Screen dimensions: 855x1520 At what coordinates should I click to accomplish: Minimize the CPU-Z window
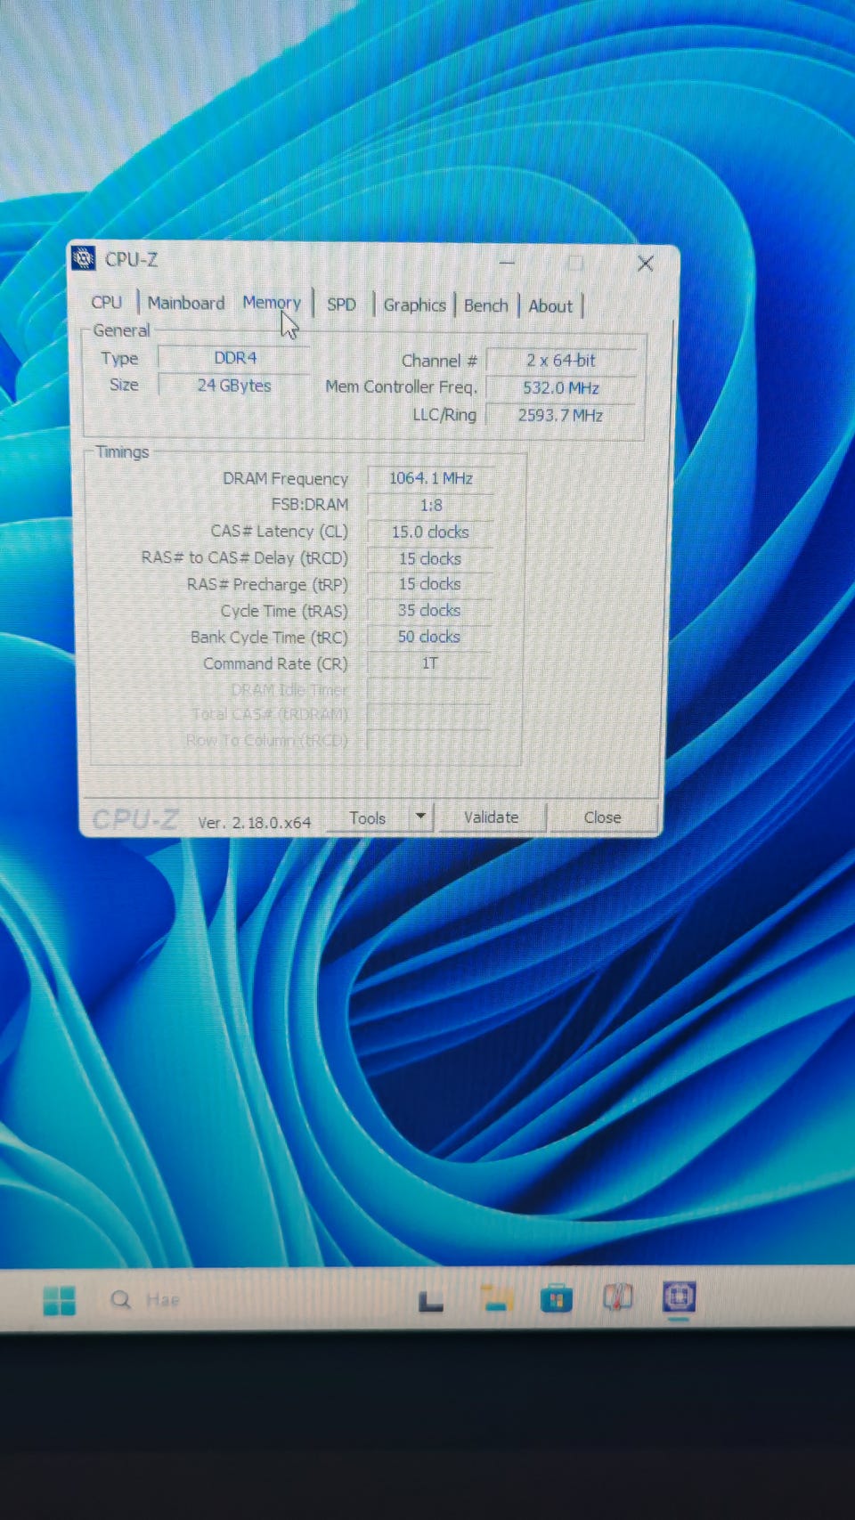pos(507,263)
